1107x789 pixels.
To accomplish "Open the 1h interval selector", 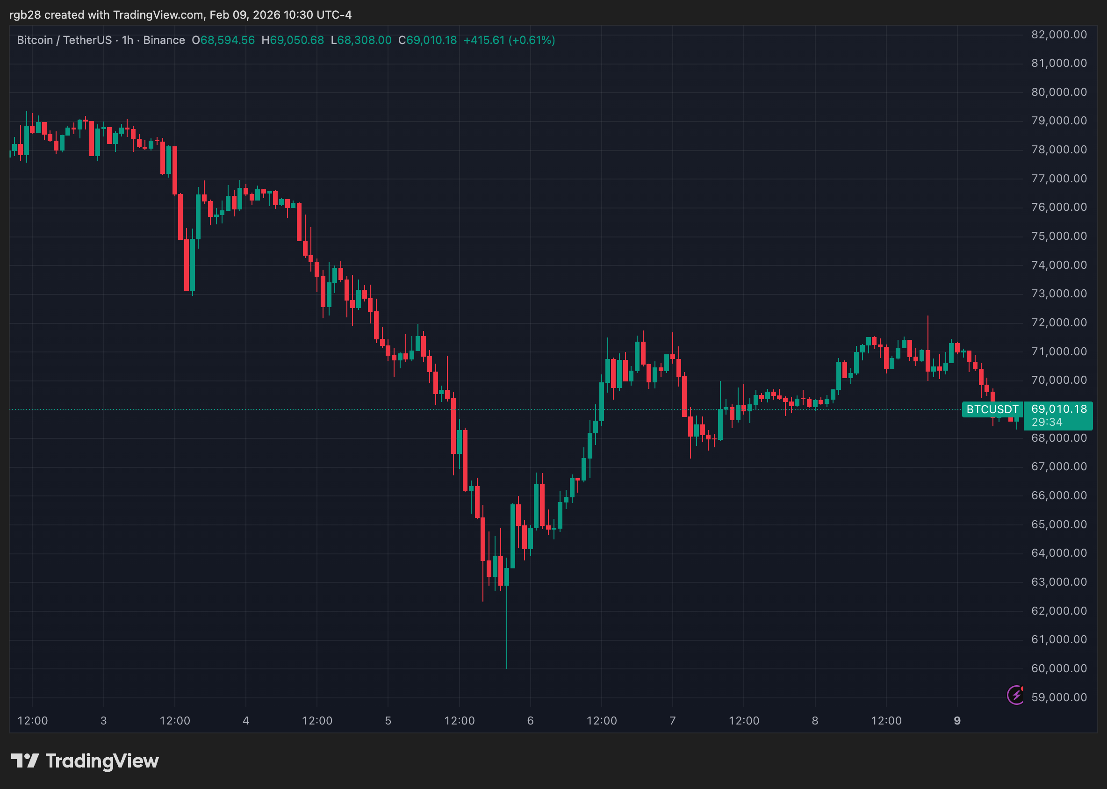I will tap(126, 40).
